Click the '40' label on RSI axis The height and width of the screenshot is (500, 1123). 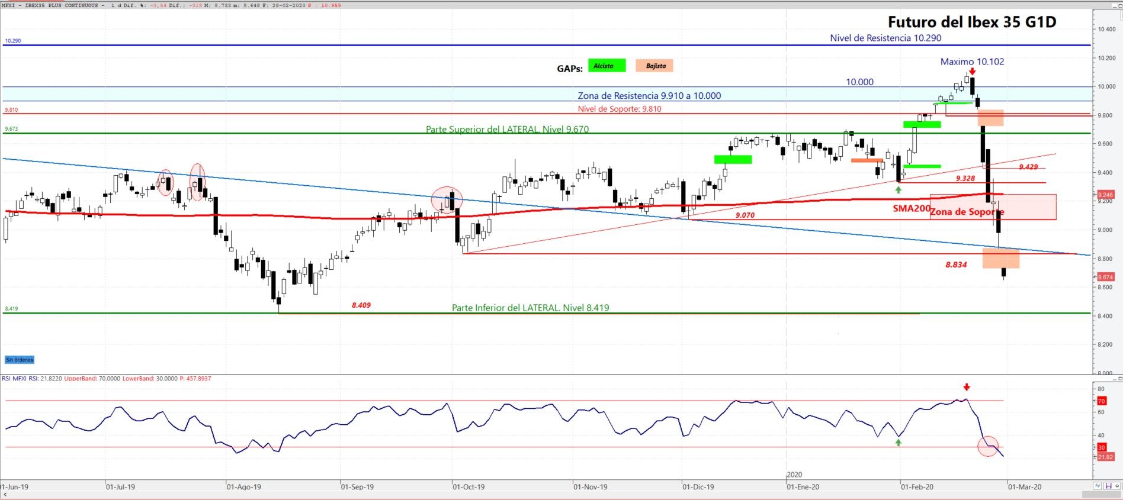[1101, 436]
